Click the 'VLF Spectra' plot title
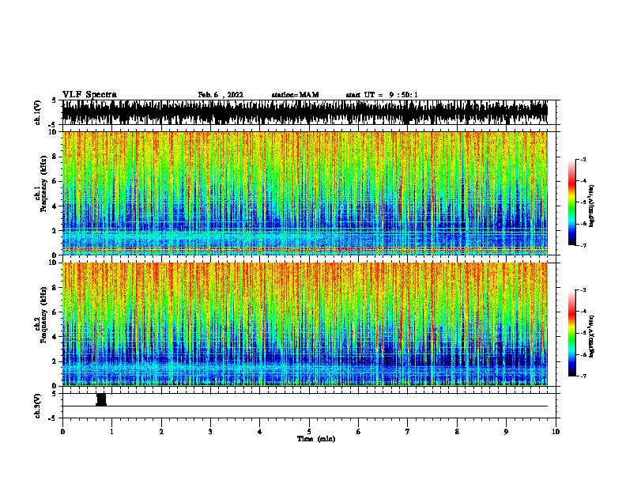Image resolution: width=626 pixels, height=484 pixels. [89, 95]
